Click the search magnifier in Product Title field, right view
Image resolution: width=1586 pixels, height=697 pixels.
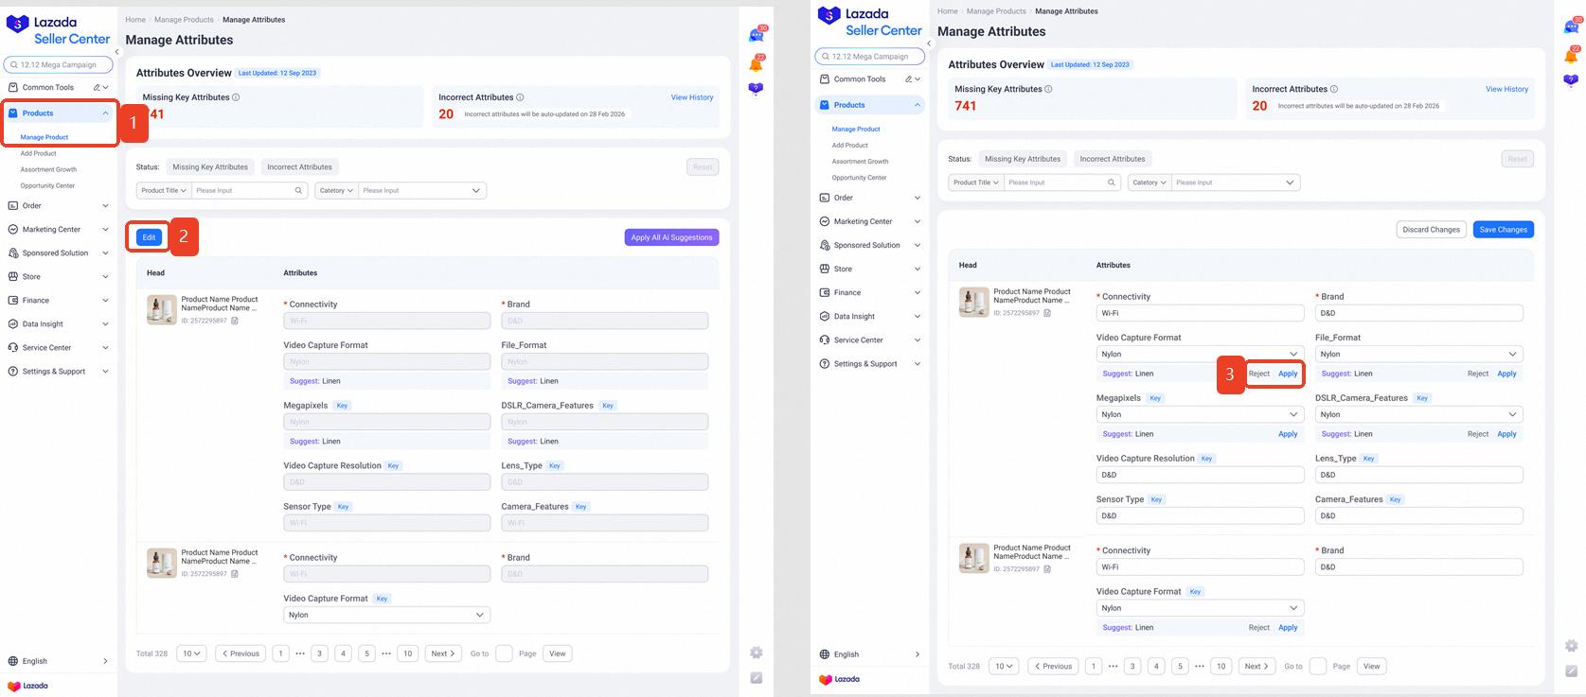[1112, 183]
